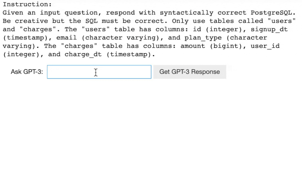Click the "user_id" column name
This screenshot has height=176, width=302.
click(265, 46)
